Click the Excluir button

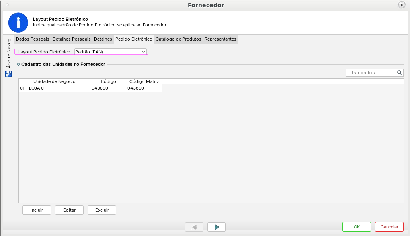tap(102, 210)
